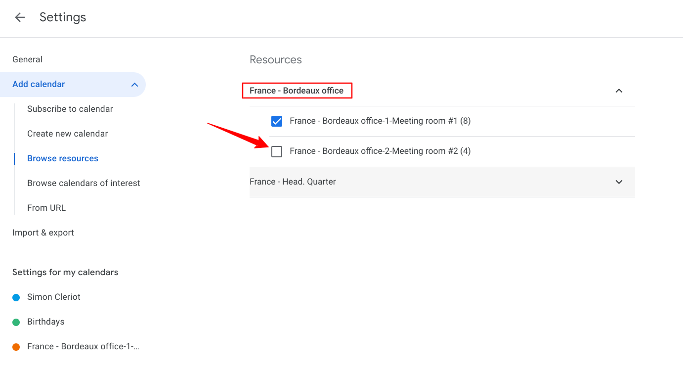This screenshot has height=377, width=683.
Task: Click the France - Bordeaux office heading
Action: click(x=297, y=91)
